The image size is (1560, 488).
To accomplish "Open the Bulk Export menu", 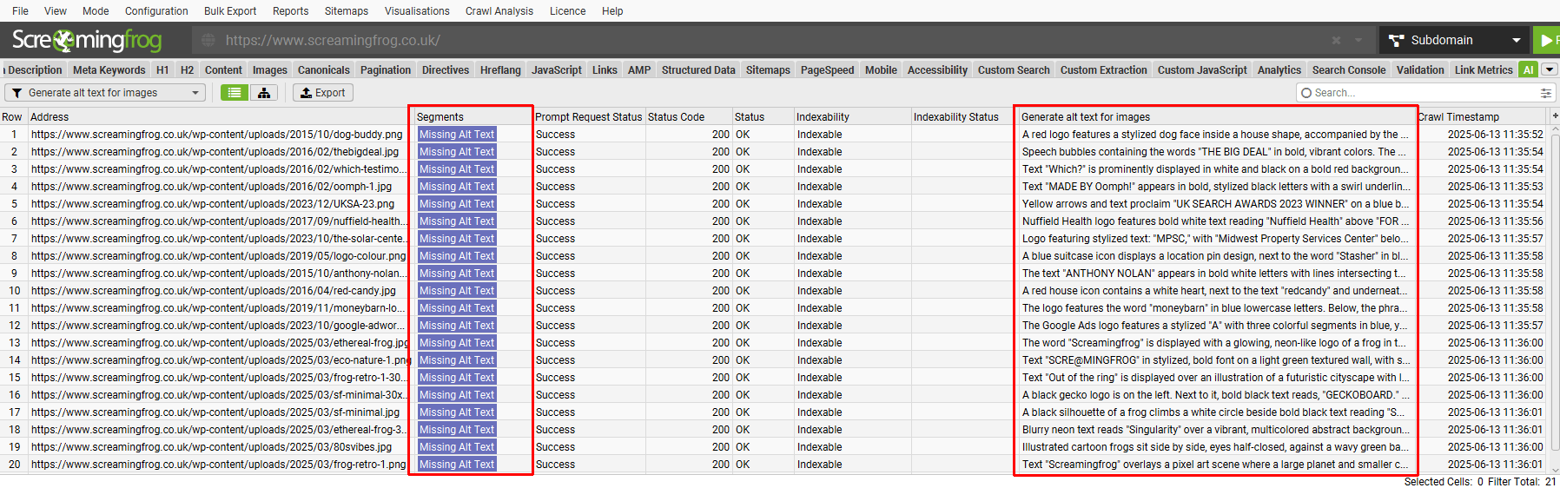I will point(230,11).
